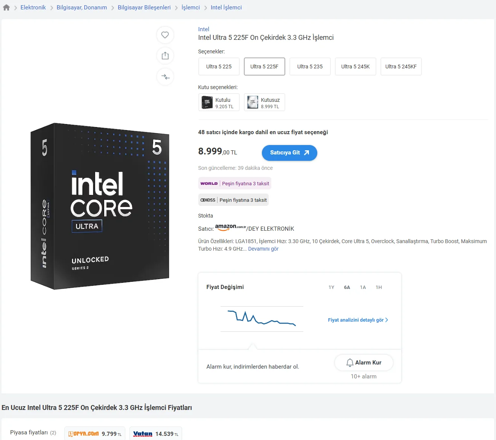Choose the Kutulu box option

219,102
